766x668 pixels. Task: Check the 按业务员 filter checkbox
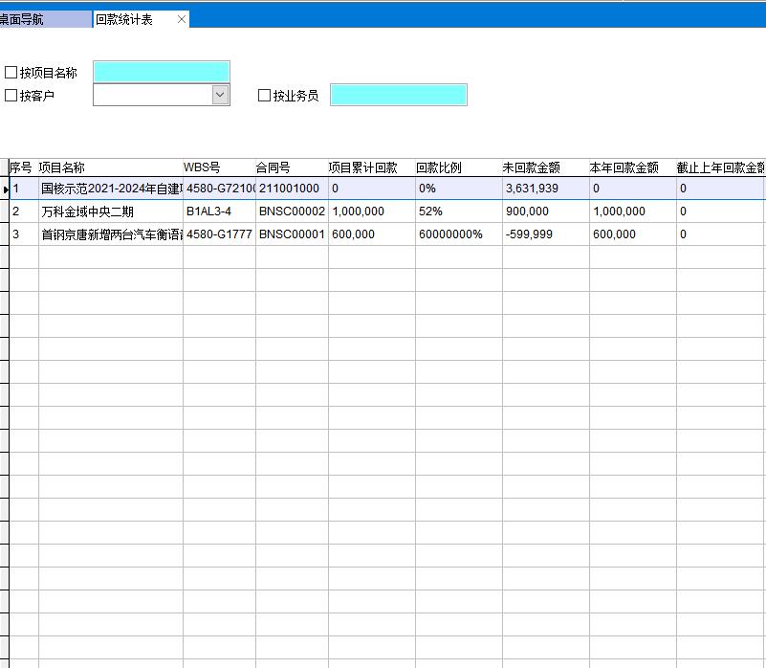tap(265, 96)
